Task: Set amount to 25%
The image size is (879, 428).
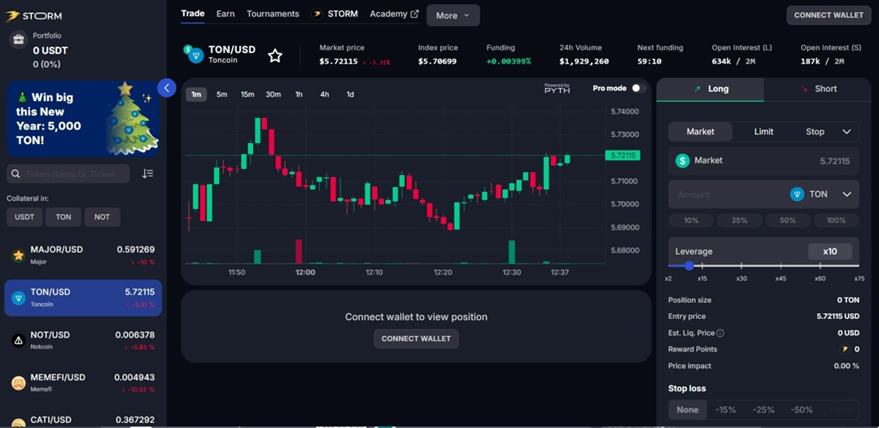Action: pos(739,221)
